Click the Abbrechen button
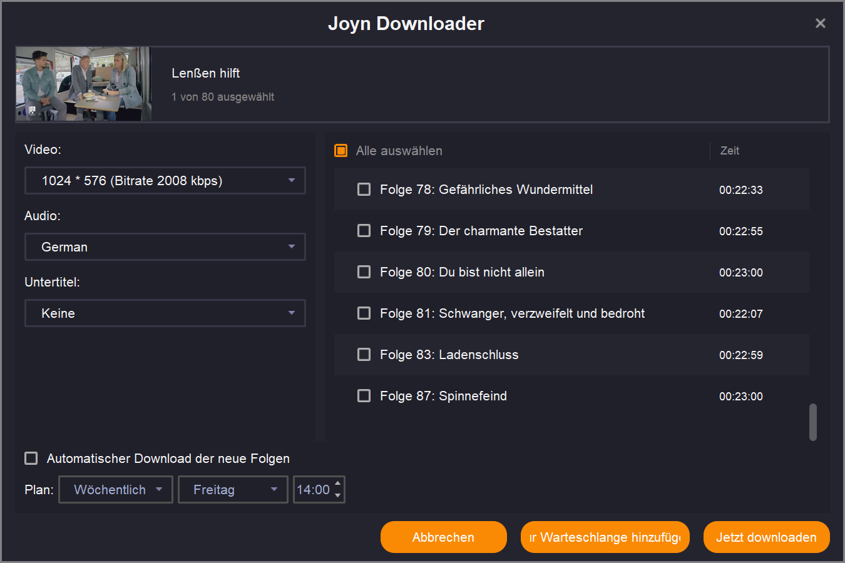Image resolution: width=845 pixels, height=563 pixels. 443,537
